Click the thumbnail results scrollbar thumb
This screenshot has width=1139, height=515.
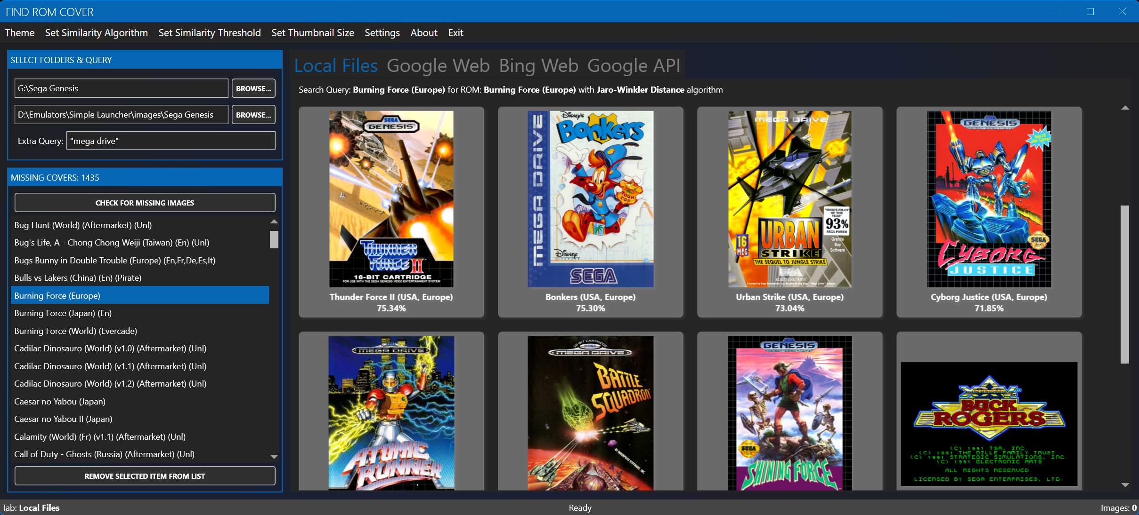coord(1125,285)
